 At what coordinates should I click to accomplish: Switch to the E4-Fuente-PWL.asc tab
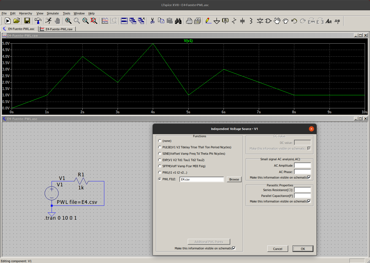(x=19, y=29)
